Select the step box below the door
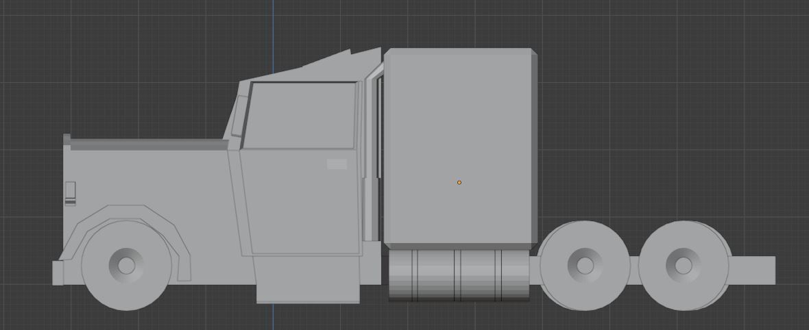Screen dimensions: 809x330 coord(308,279)
